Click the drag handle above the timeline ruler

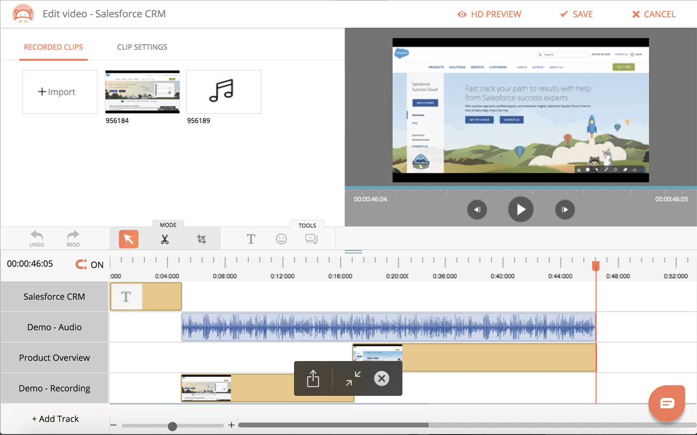(x=353, y=251)
